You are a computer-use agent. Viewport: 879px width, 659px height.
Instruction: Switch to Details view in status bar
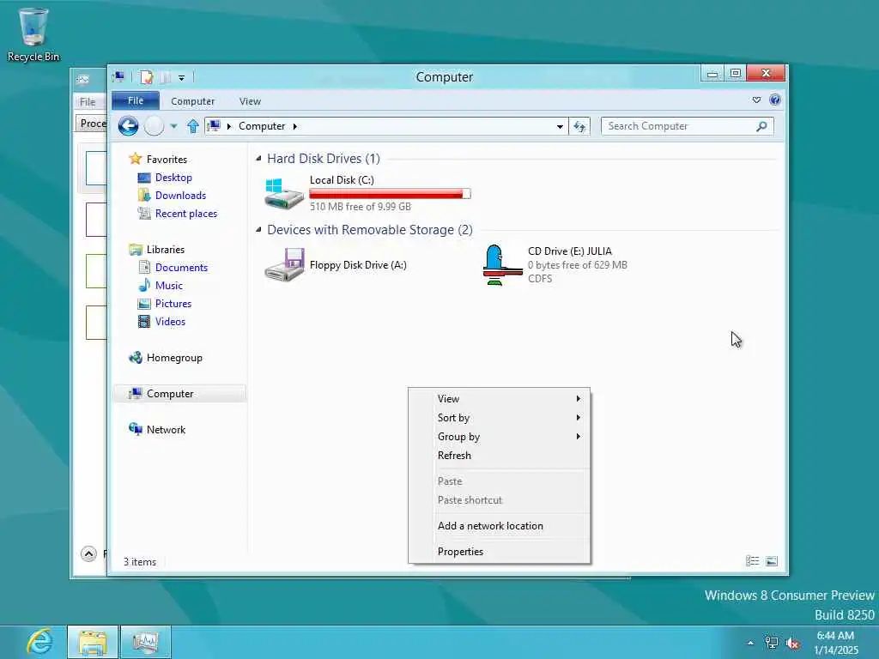pyautogui.click(x=752, y=561)
